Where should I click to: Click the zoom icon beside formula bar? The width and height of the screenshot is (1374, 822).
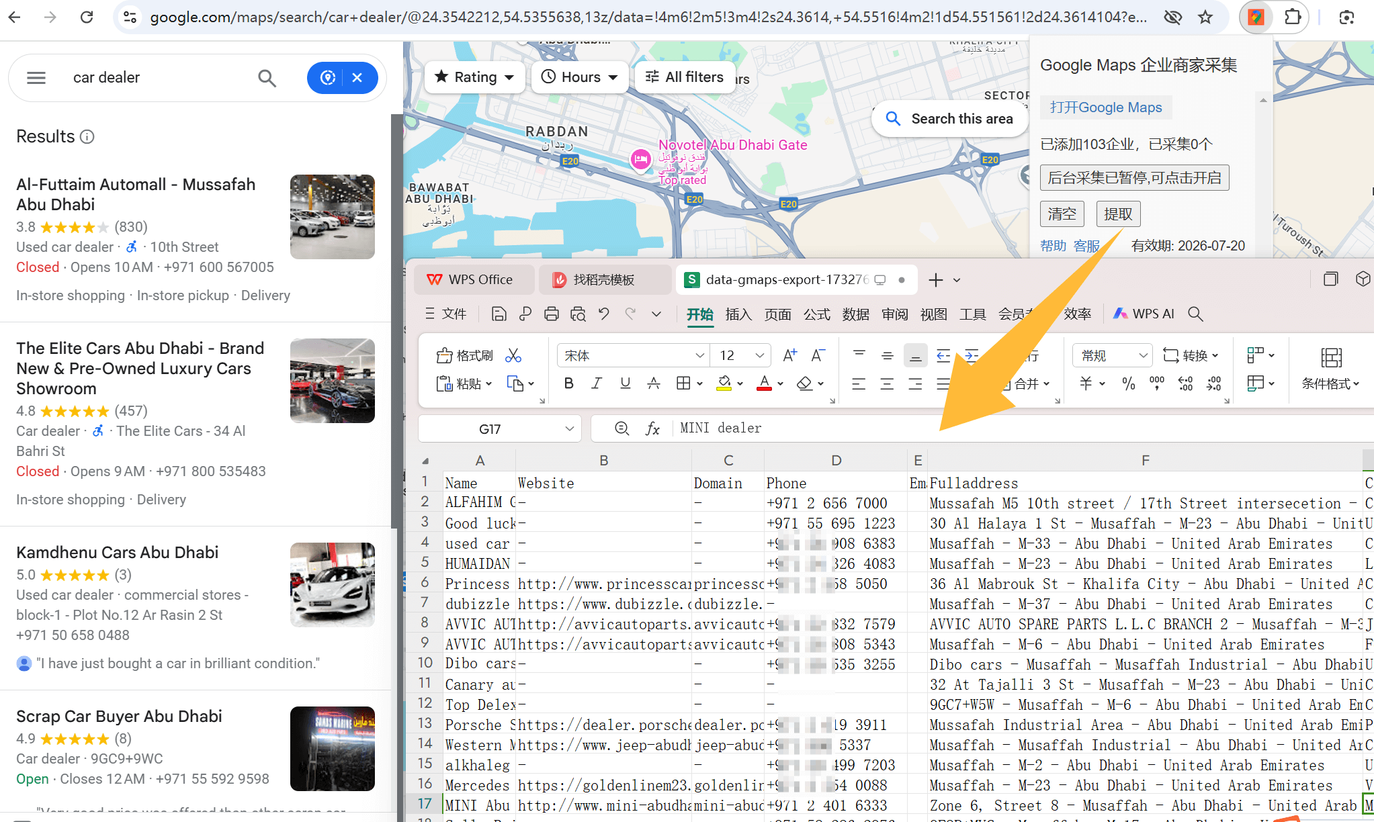[x=621, y=428]
